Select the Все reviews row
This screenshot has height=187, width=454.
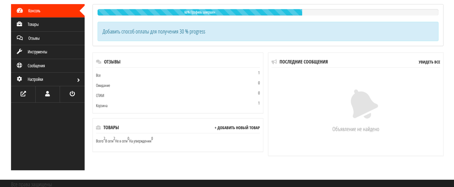(178, 74)
